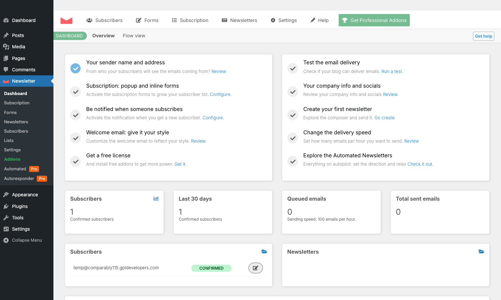Open Subscription in Newsletter submenu
This screenshot has width=501, height=300.
click(17, 103)
